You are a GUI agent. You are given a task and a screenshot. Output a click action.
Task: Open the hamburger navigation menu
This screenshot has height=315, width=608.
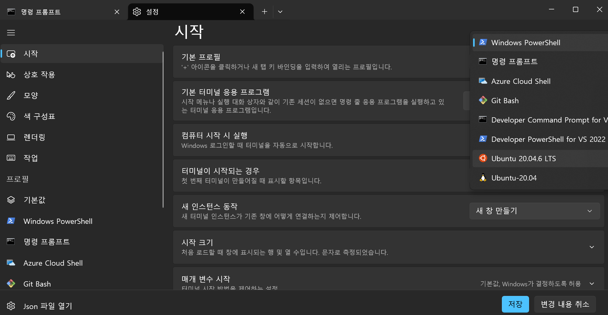[11, 33]
